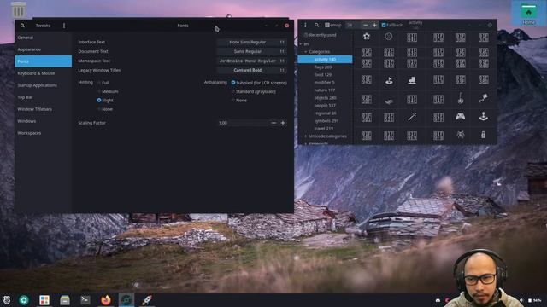Open the Home folder on the desktop

[529, 14]
